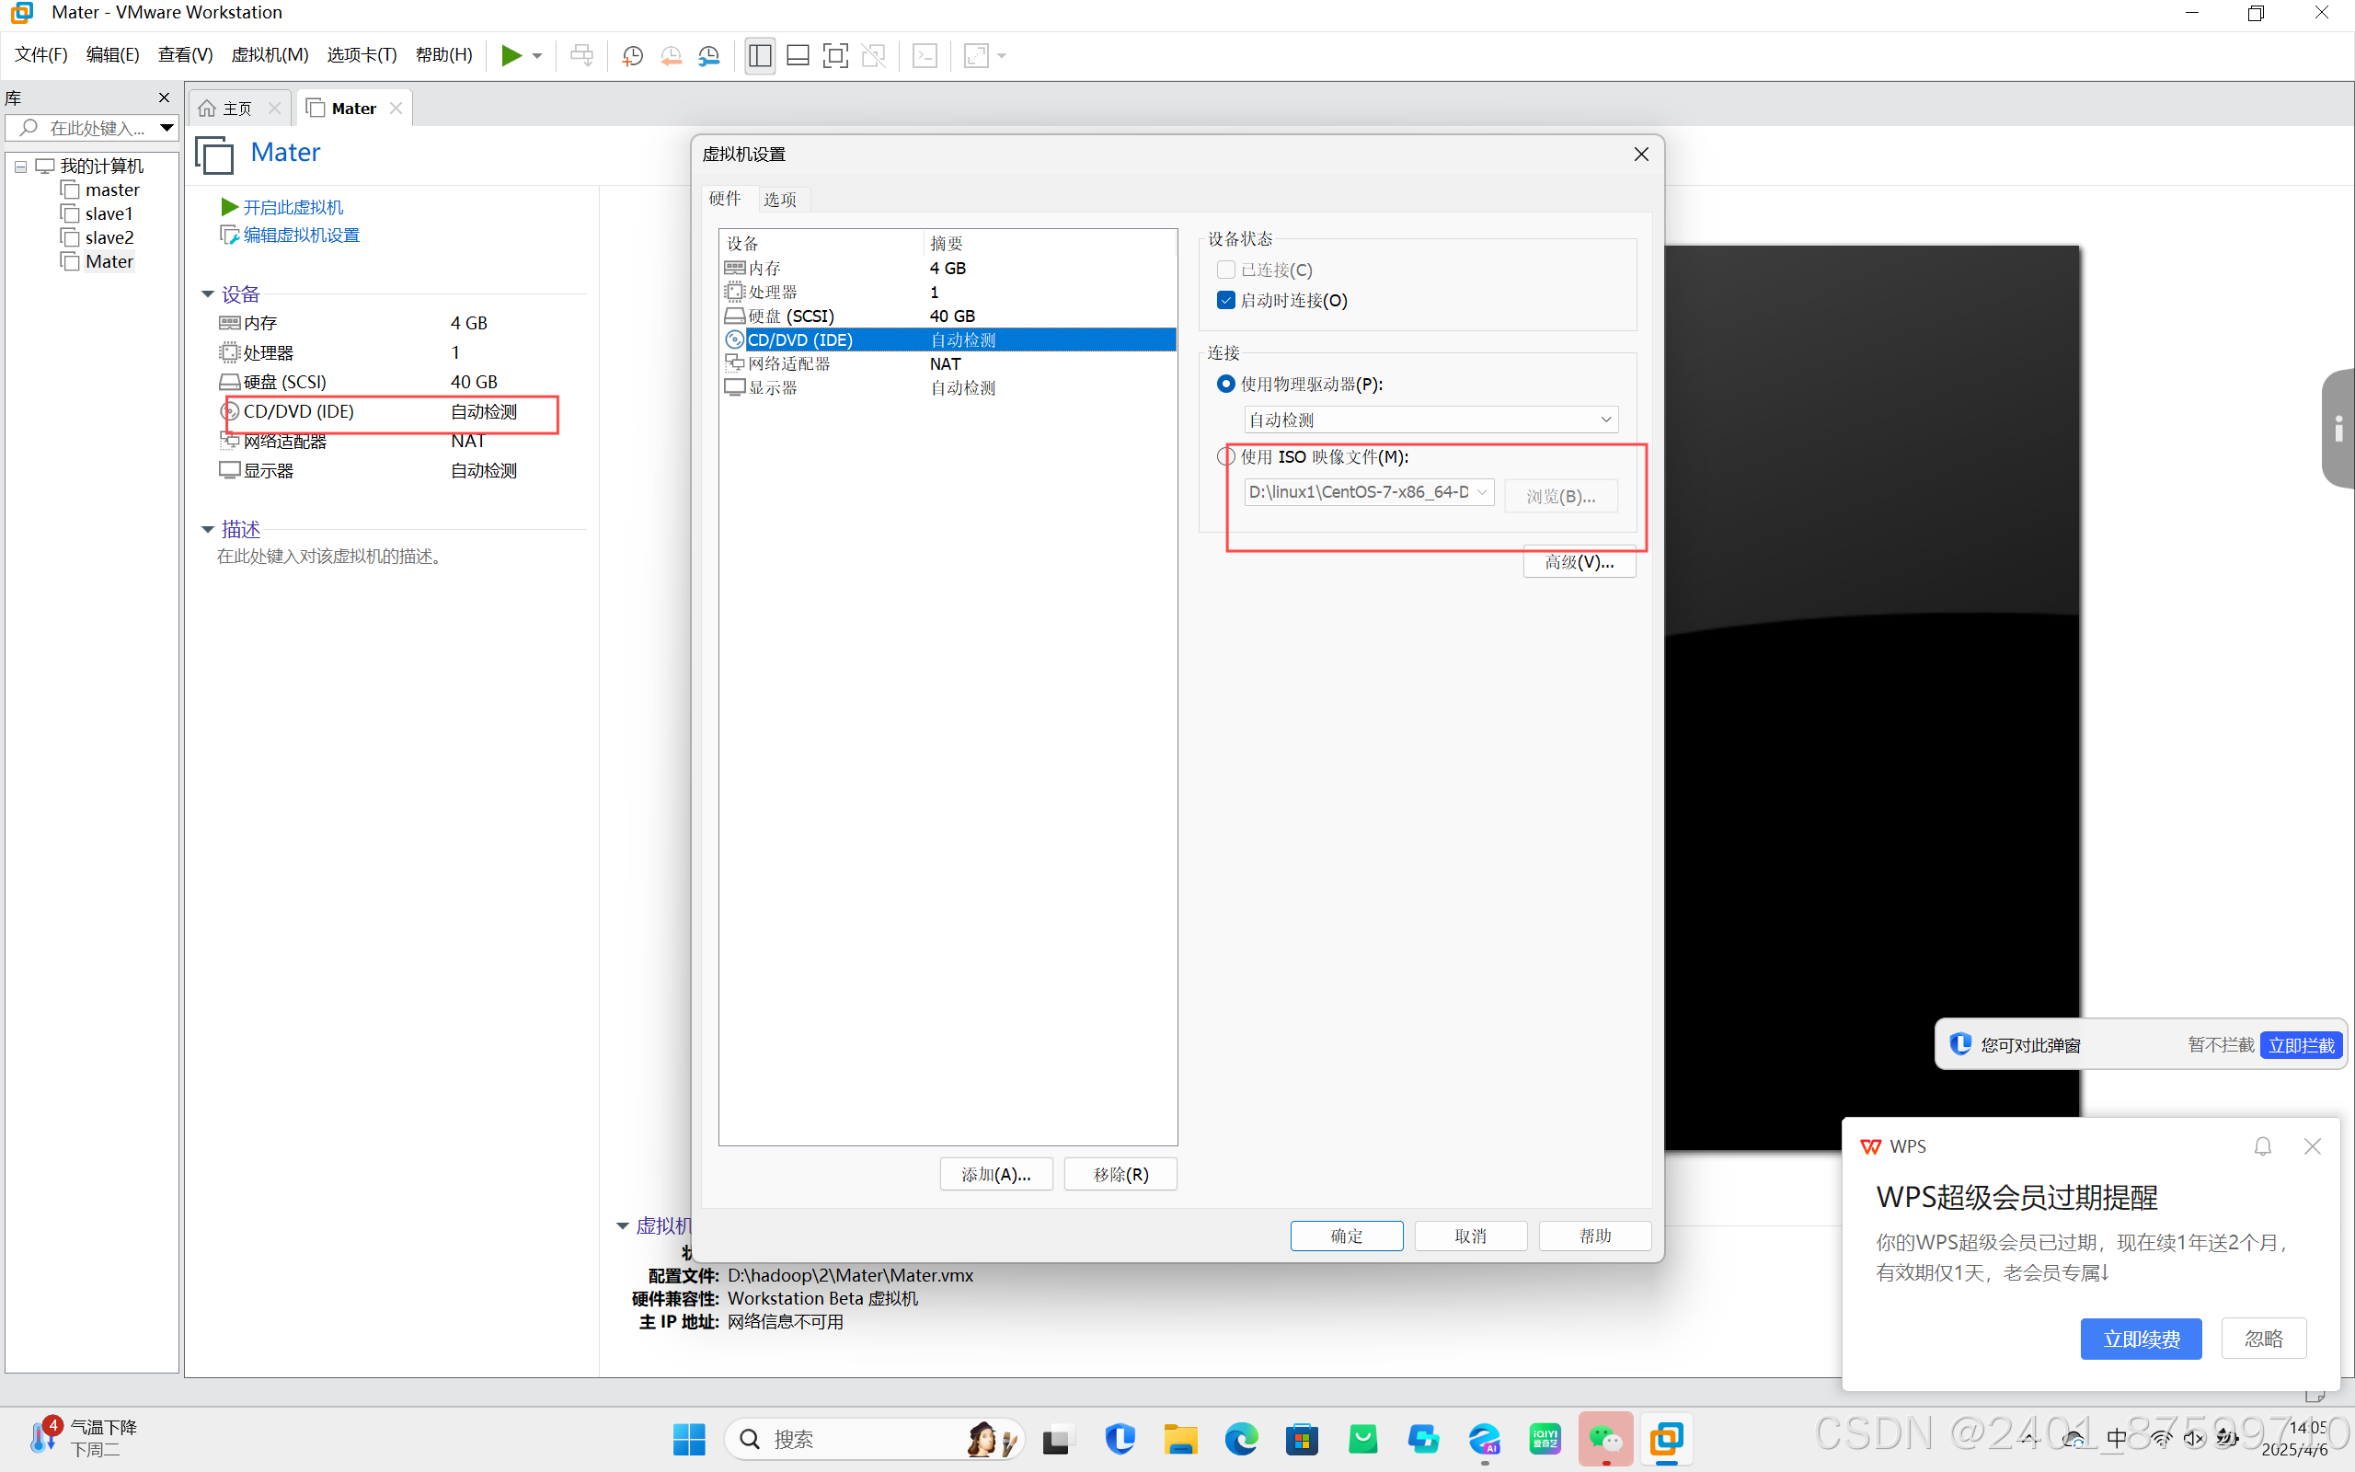Click the stretch guest display icon

pos(975,55)
